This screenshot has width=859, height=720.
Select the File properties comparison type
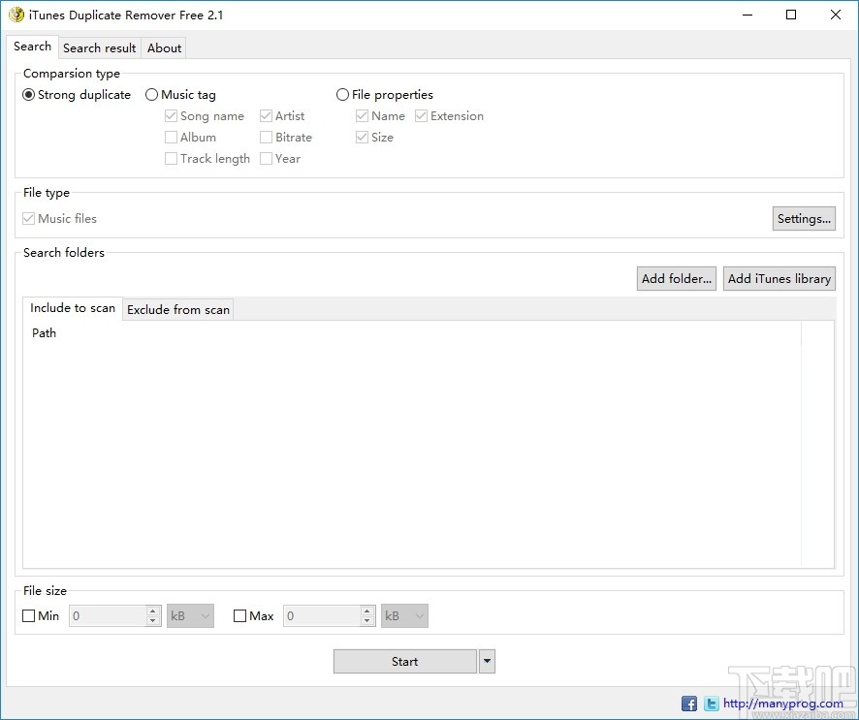(x=342, y=94)
